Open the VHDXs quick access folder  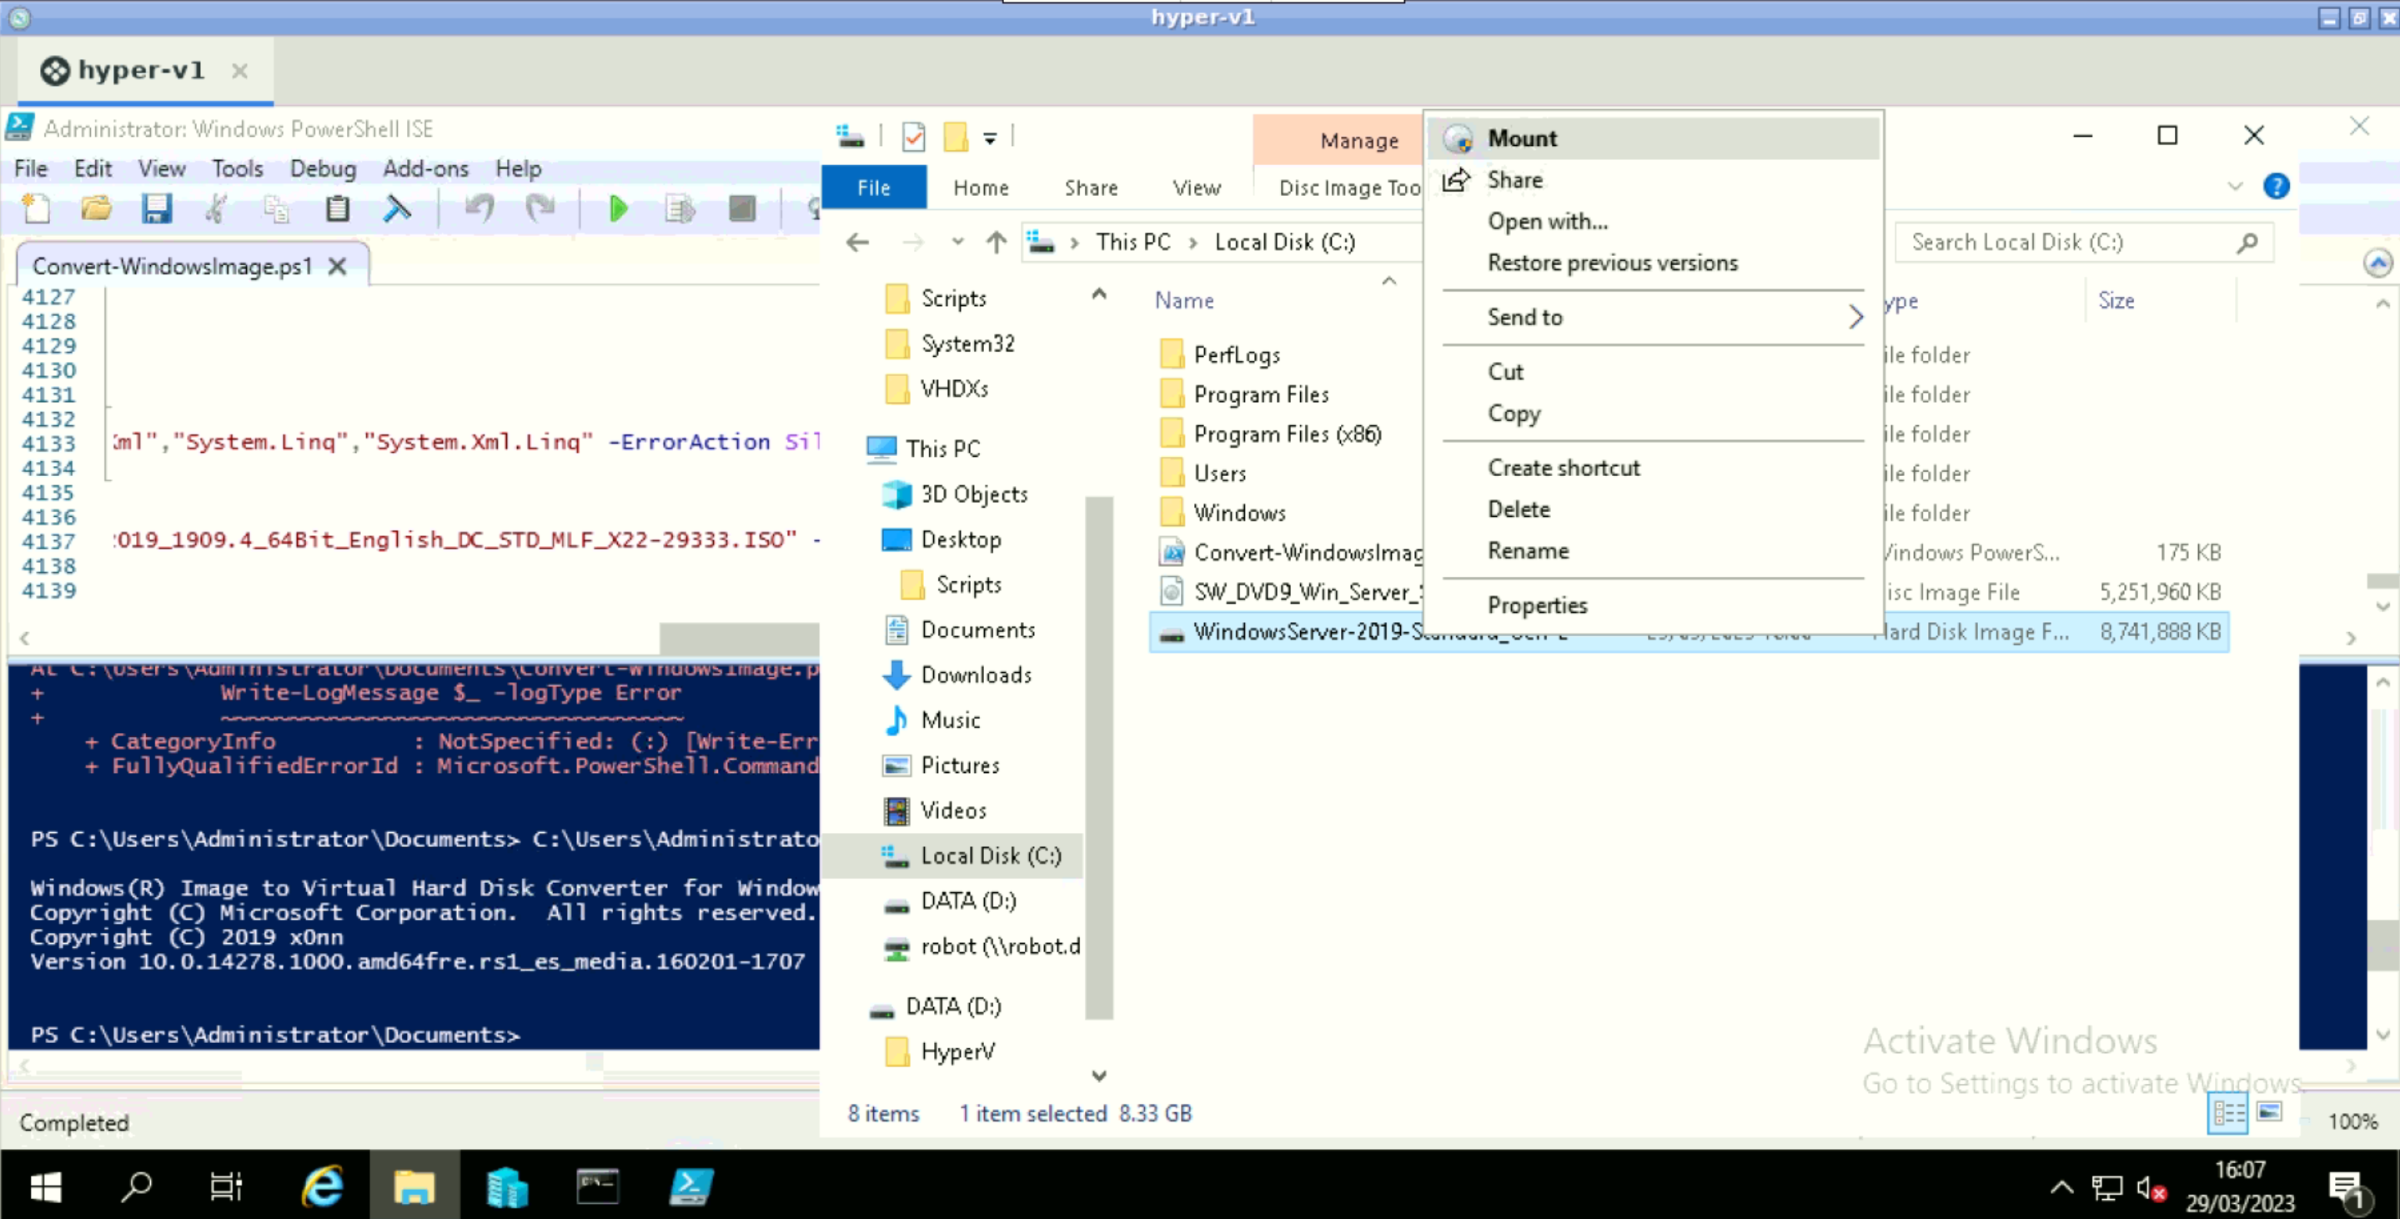point(954,389)
